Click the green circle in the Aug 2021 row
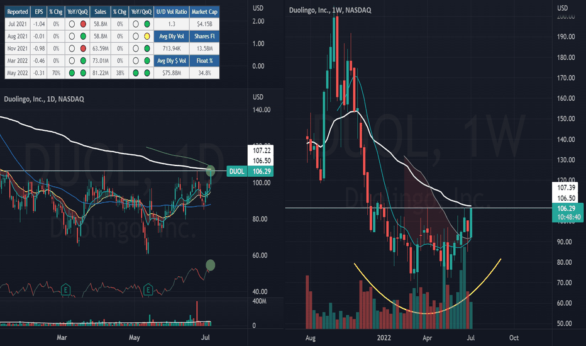This screenshot has width=586, height=346. (83, 36)
